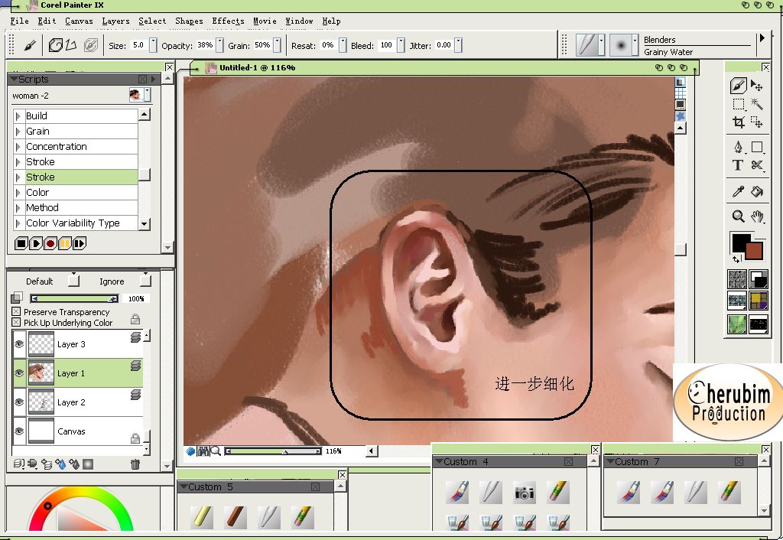
Task: Pause the script playback
Action: (x=64, y=243)
